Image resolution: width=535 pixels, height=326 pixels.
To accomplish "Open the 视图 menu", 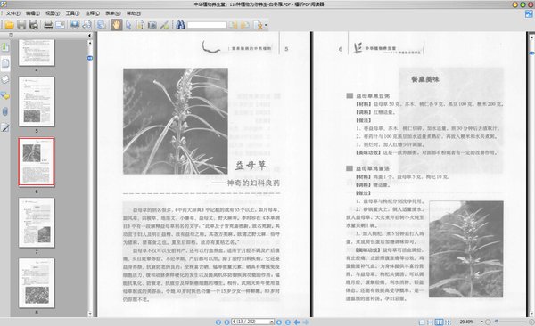I will point(53,13).
